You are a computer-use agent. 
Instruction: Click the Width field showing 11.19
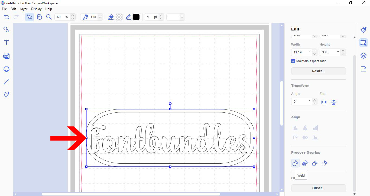point(301,52)
